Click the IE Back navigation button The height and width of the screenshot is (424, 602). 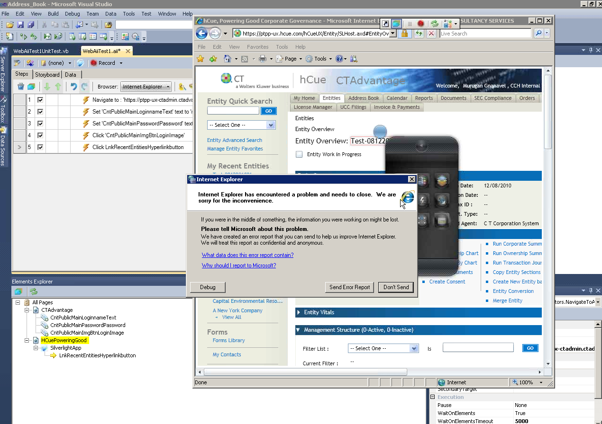coord(201,34)
